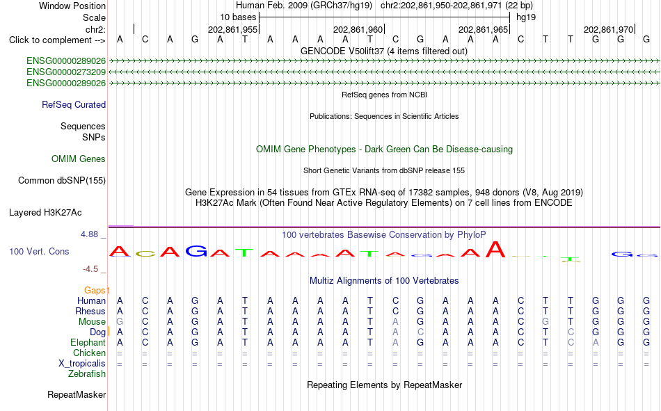Click the position text 'chr2:202,861,950-202,861,971 (22 bp)'

tap(456, 6)
